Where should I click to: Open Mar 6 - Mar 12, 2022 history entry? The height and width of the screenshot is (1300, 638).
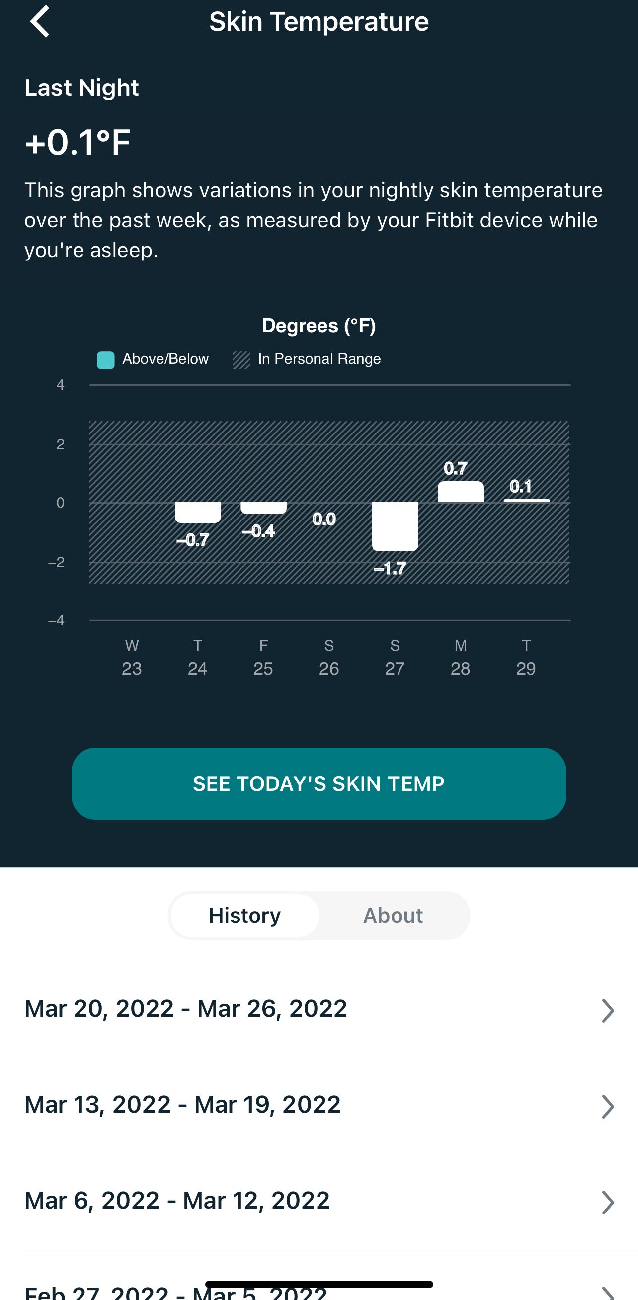(x=177, y=1201)
